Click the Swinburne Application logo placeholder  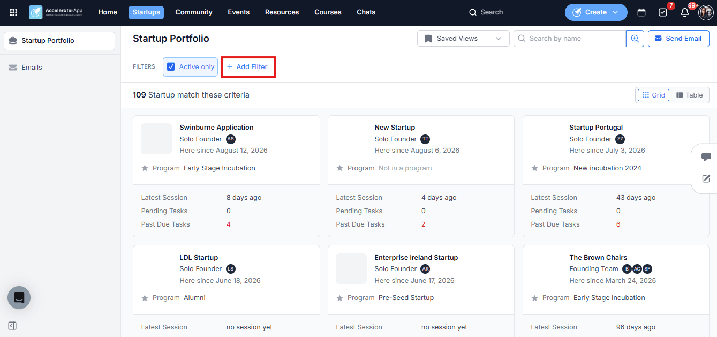coord(156,139)
